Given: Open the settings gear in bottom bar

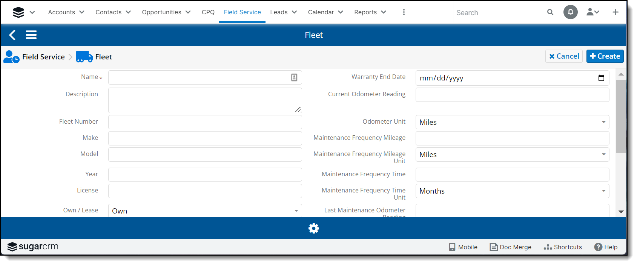Looking at the screenshot, I should (314, 228).
